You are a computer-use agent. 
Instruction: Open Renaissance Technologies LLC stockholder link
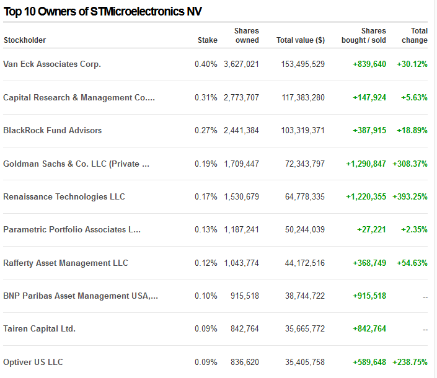(x=64, y=196)
